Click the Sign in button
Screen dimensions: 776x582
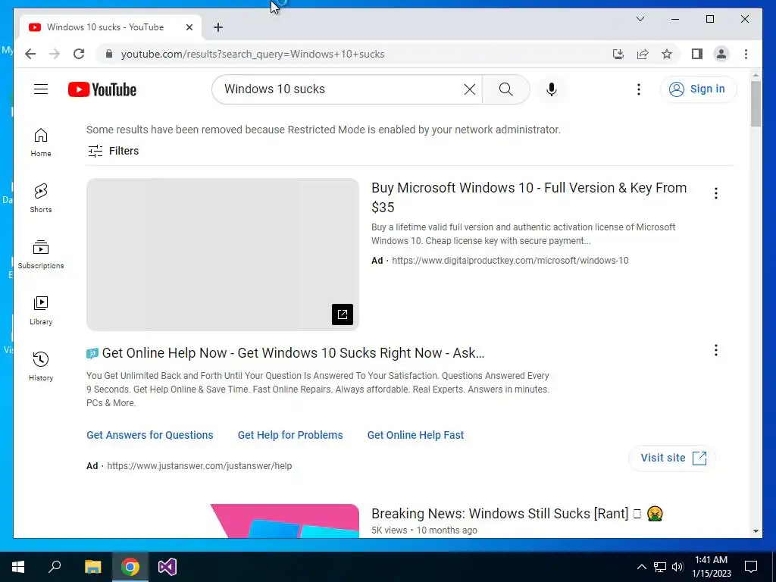click(698, 89)
